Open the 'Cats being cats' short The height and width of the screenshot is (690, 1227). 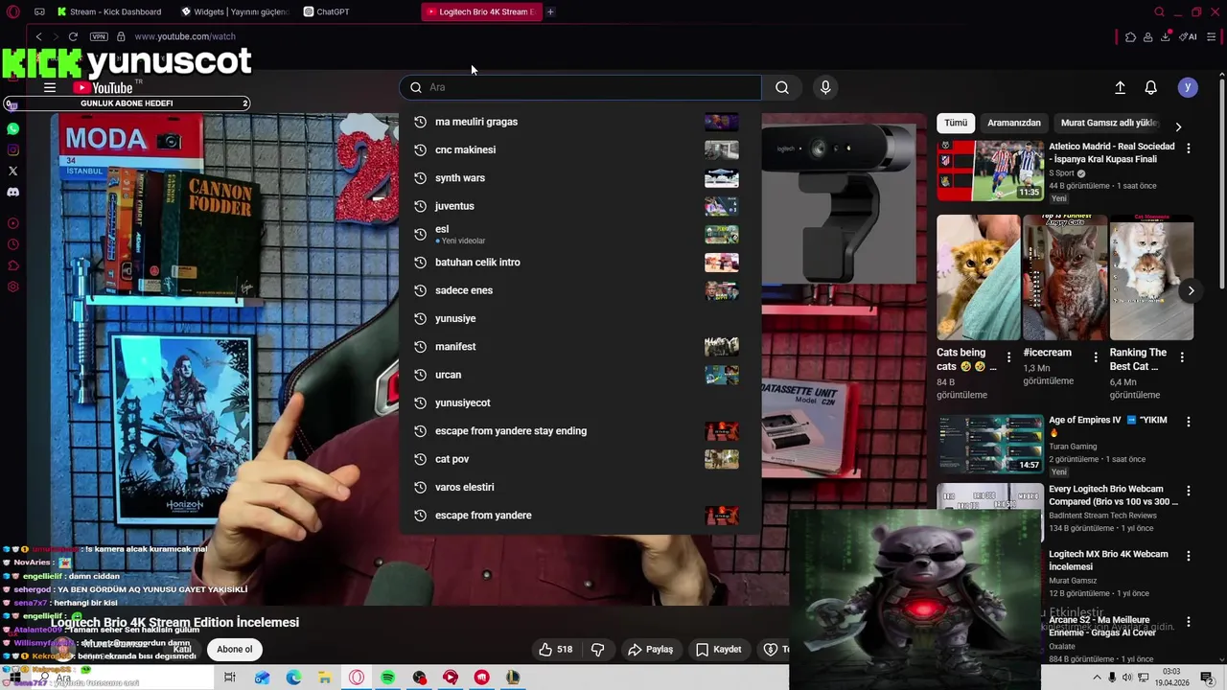coord(978,277)
